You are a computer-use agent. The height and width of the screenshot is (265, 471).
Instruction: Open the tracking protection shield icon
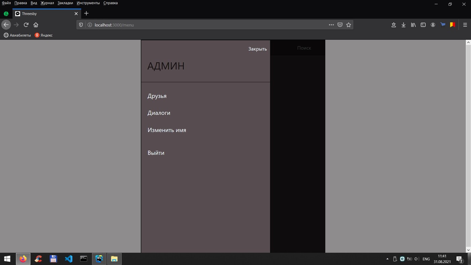tap(81, 25)
